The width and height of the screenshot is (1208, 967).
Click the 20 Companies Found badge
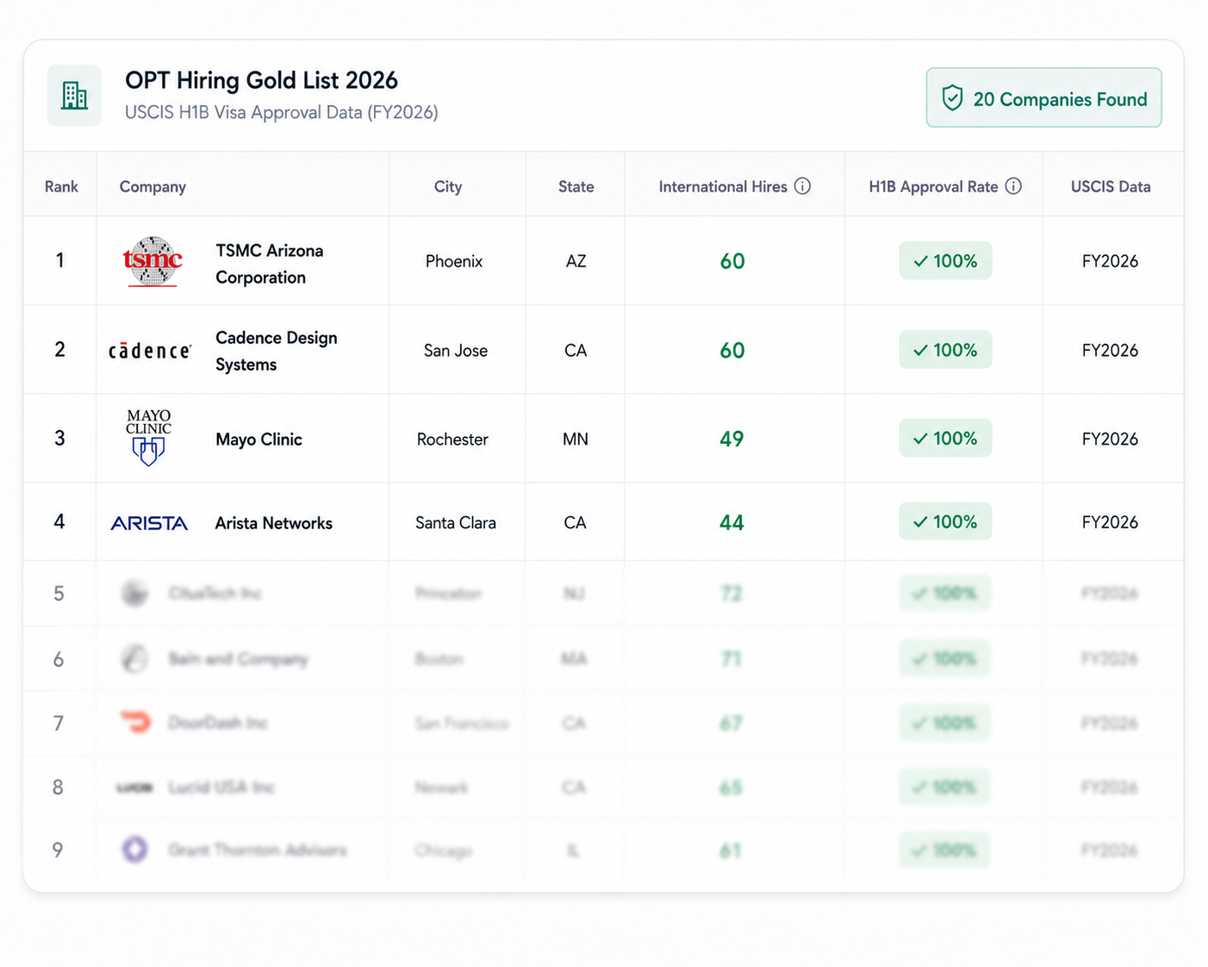(x=1043, y=97)
